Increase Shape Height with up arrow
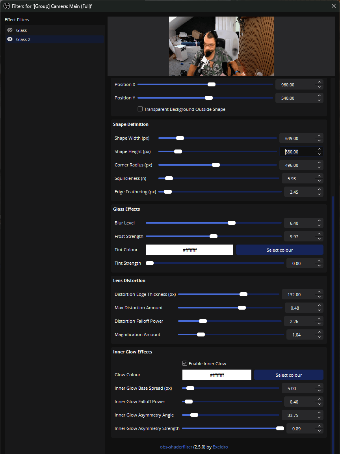The image size is (340, 454). (319, 149)
